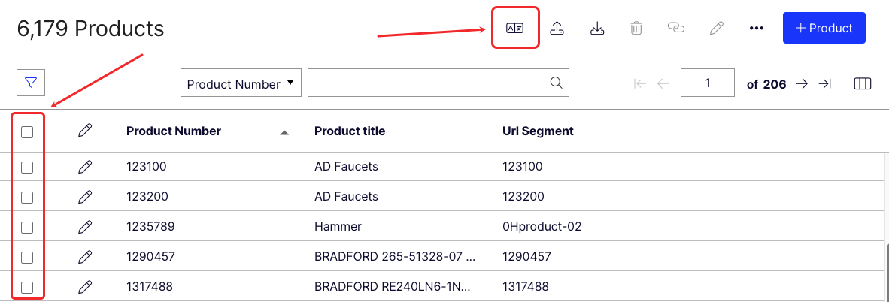This screenshot has width=889, height=302.
Task: Open the three-dots more options menu
Action: point(757,28)
